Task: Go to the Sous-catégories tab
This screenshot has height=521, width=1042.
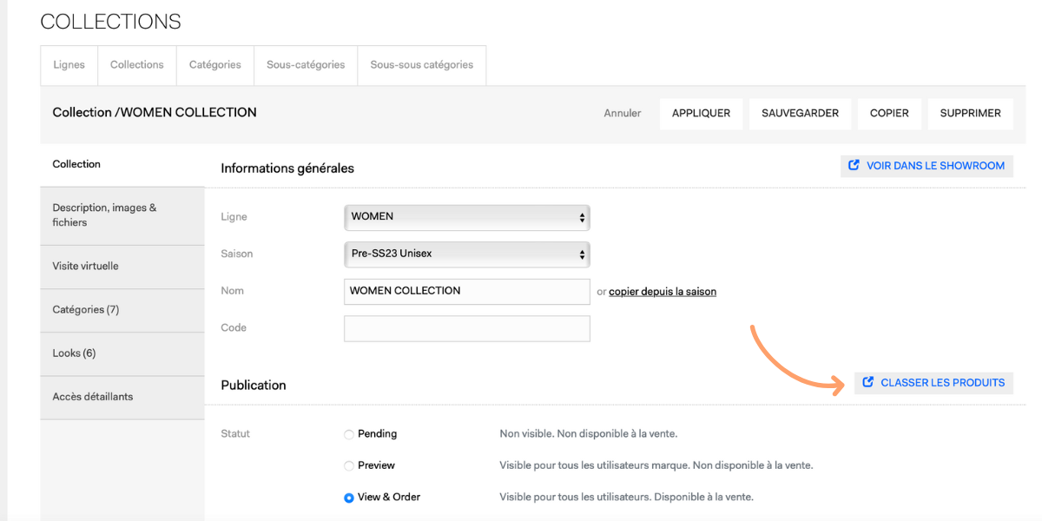Action: (x=306, y=65)
